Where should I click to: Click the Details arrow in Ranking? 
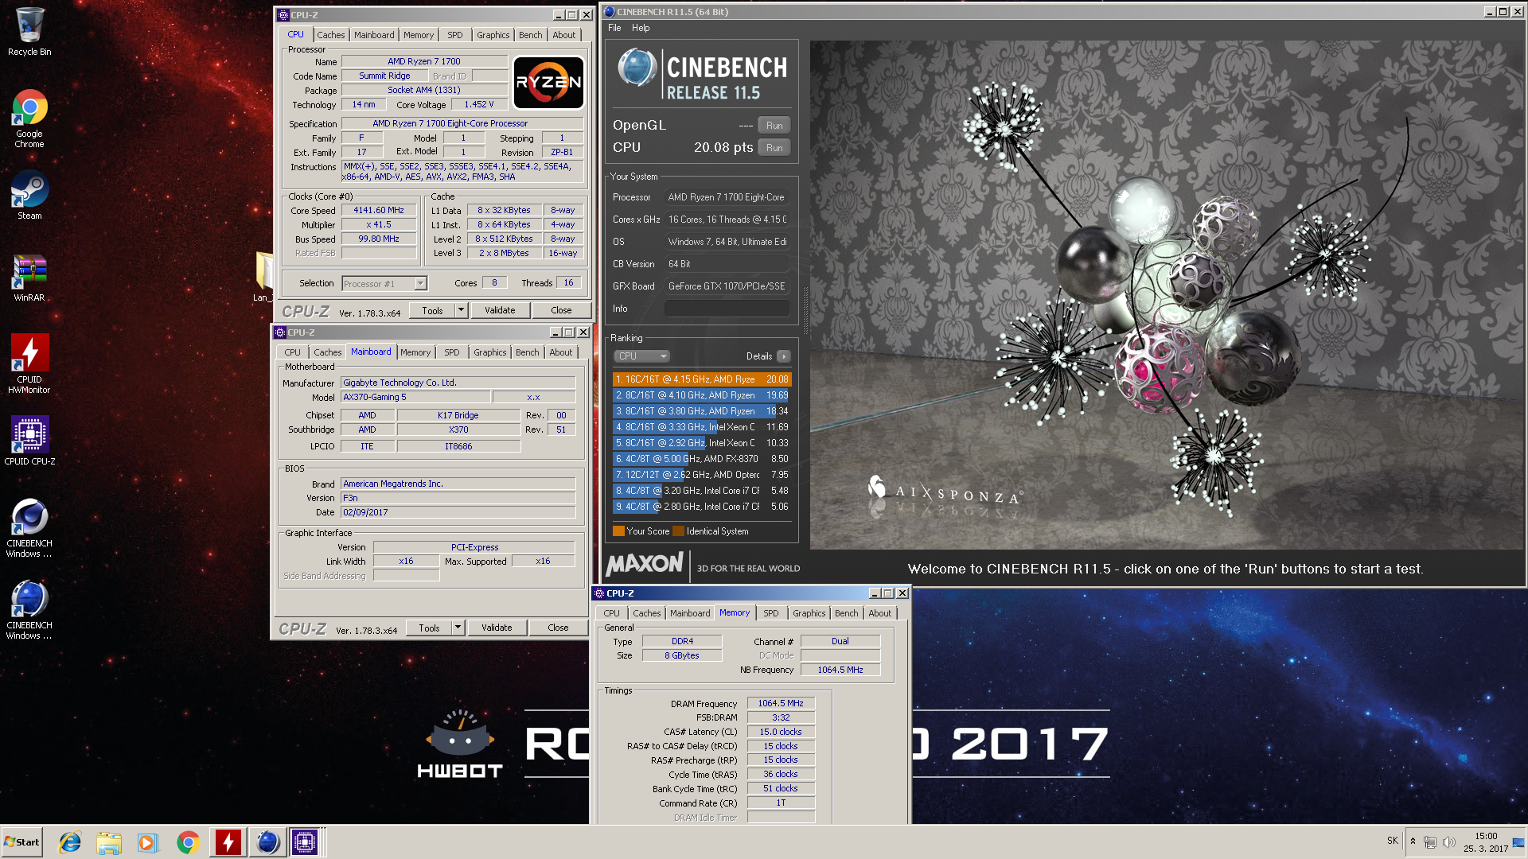click(784, 356)
